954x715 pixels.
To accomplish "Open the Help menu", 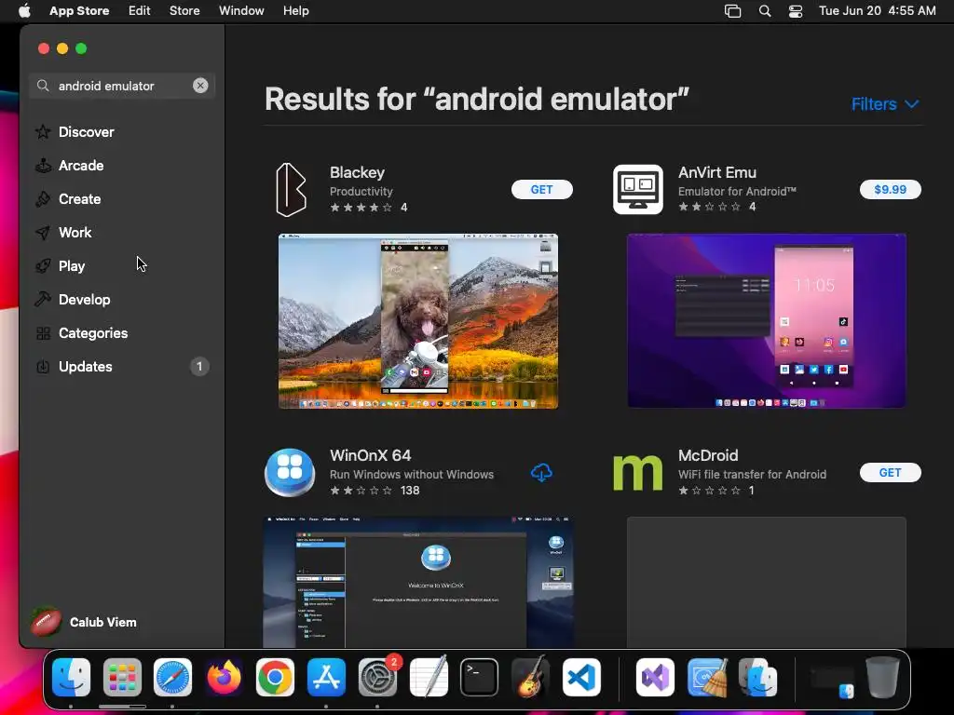I will 295,11.
